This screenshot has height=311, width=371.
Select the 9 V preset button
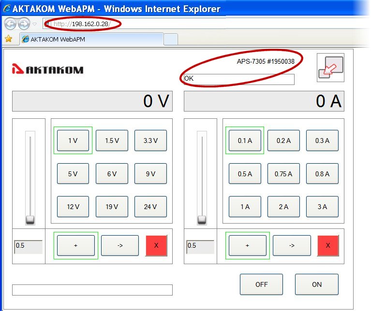pyautogui.click(x=150, y=173)
